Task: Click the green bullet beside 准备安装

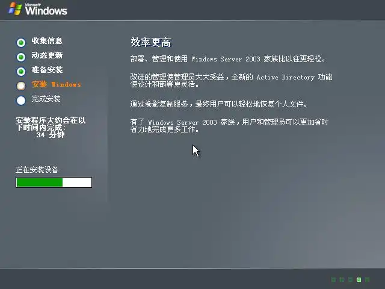Action: [21, 72]
